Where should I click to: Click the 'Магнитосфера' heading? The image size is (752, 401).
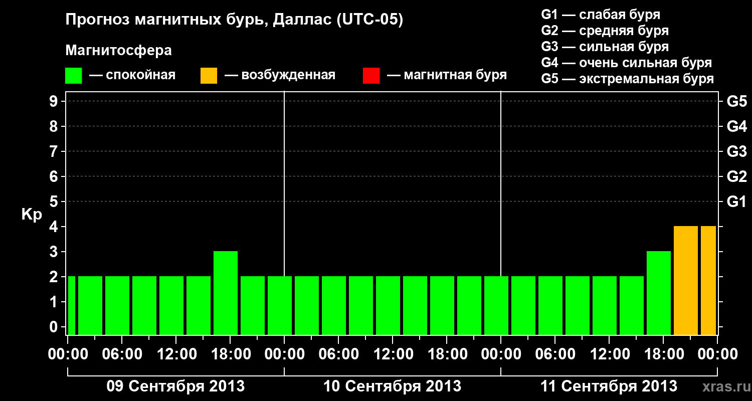pos(119,51)
